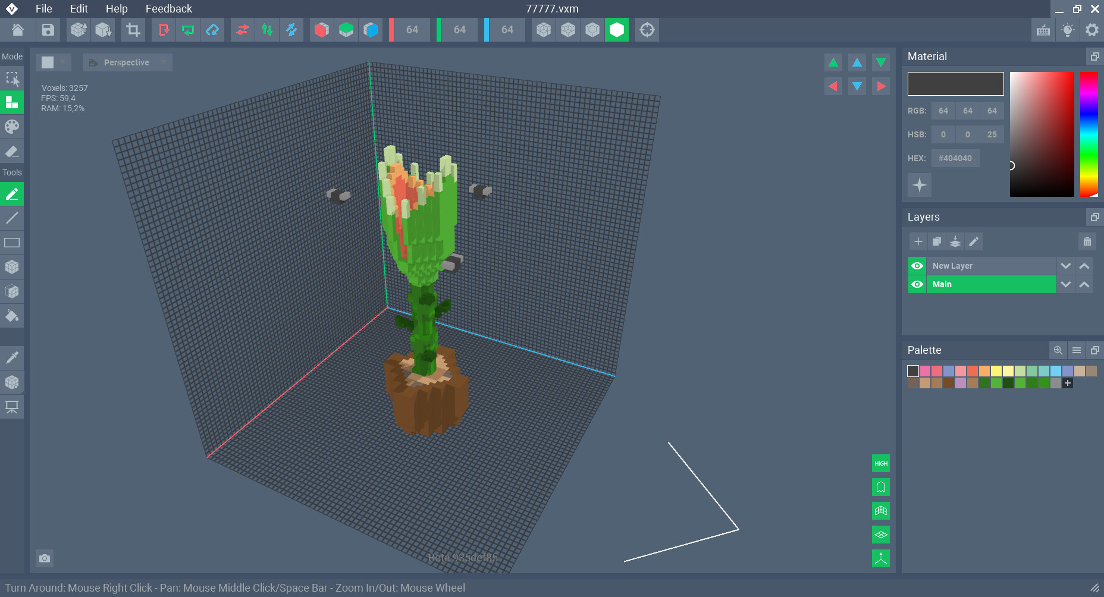Flip the model with the blue arrows icon
Viewport: 1104px width, 597px height.
291,30
